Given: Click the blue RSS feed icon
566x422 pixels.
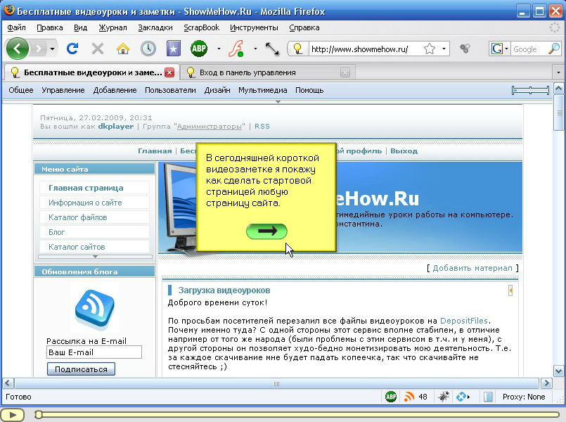Looking at the screenshot, I should (95, 309).
